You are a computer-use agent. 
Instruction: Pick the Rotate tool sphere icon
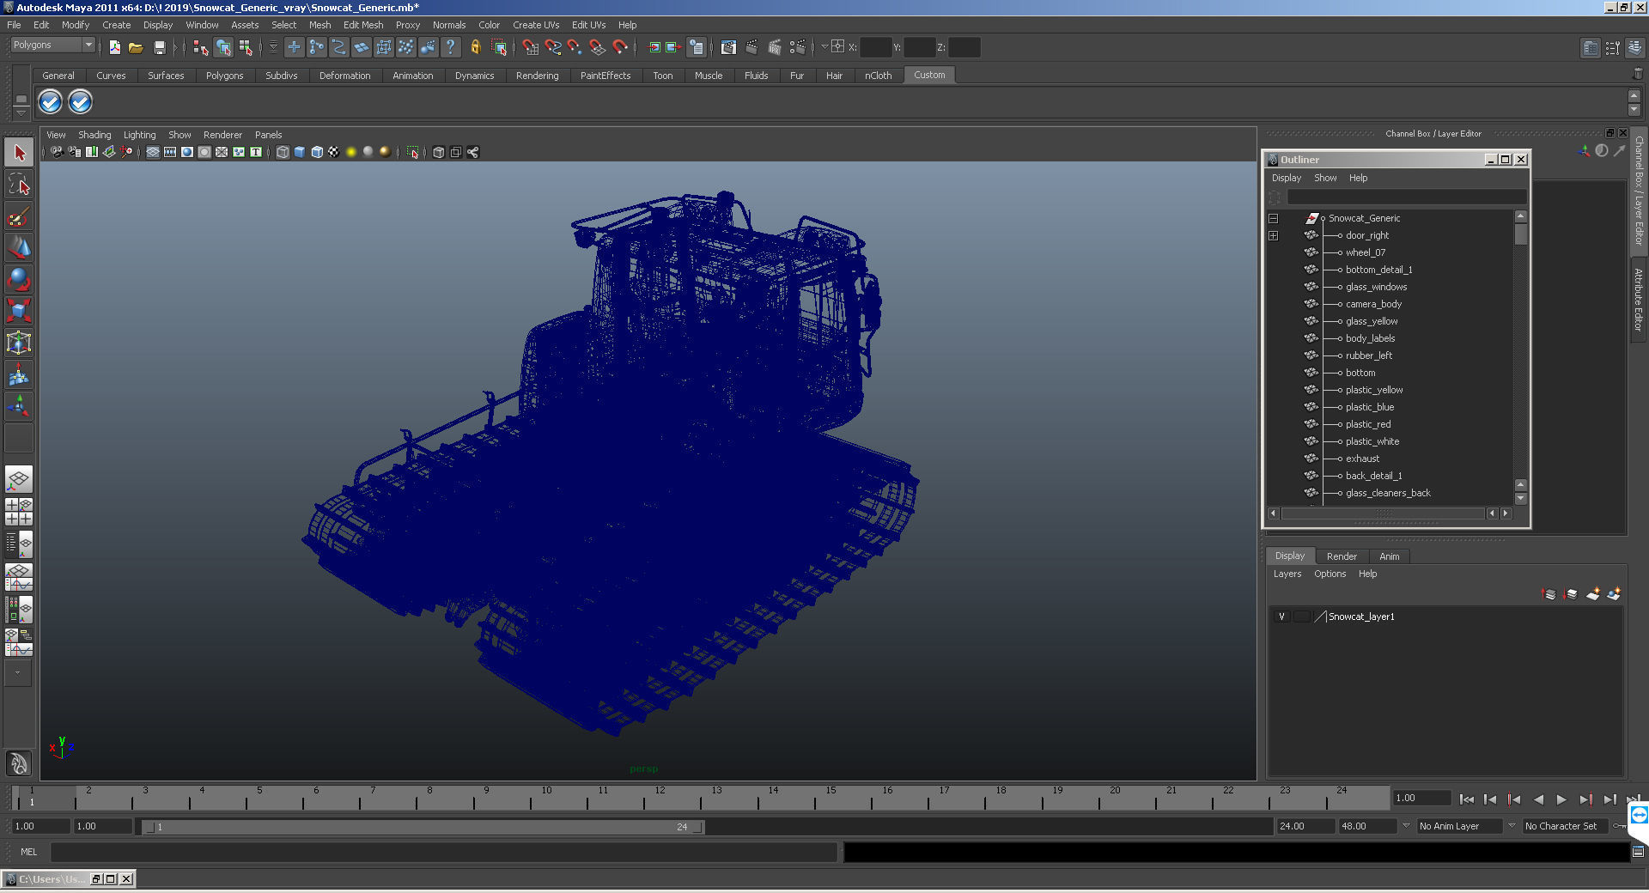click(x=19, y=280)
